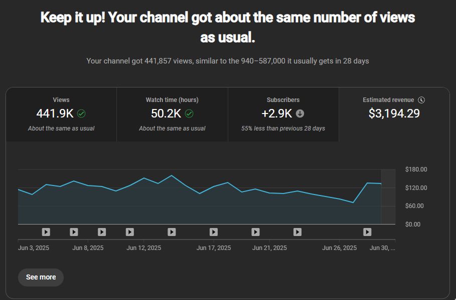Click the See more button
456x300 pixels.
click(41, 277)
